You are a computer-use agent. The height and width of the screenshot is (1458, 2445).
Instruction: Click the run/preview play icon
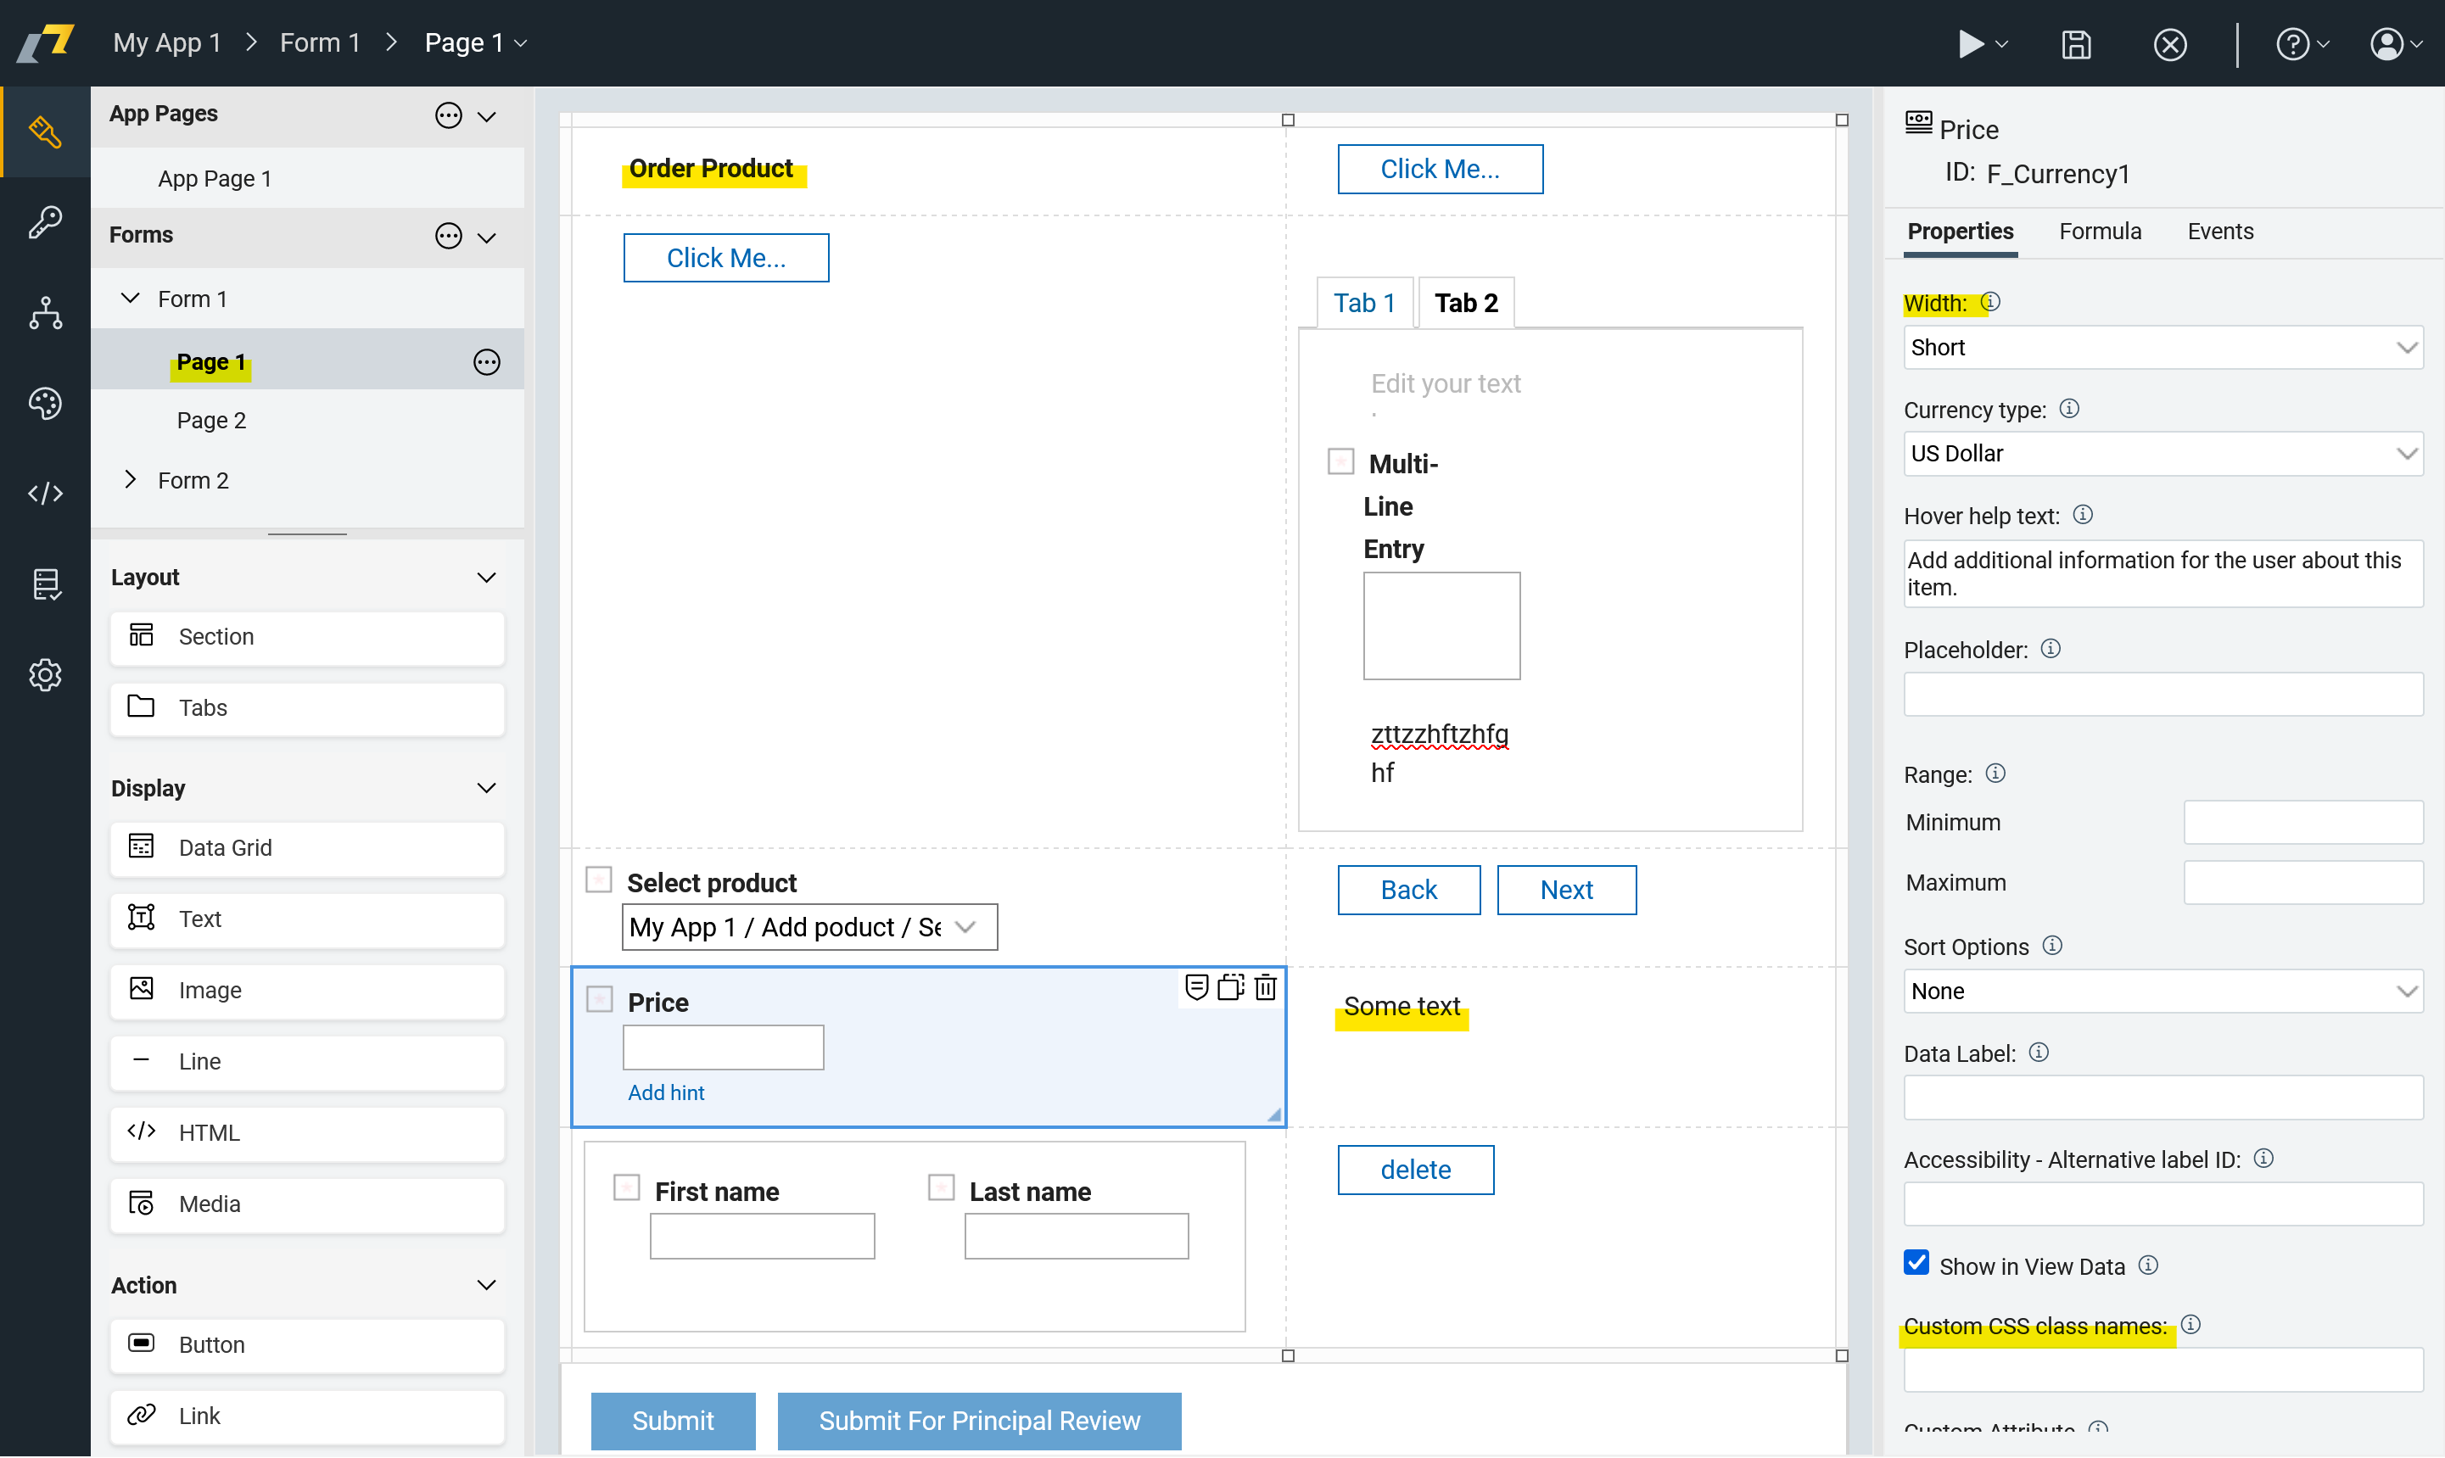click(x=1969, y=44)
